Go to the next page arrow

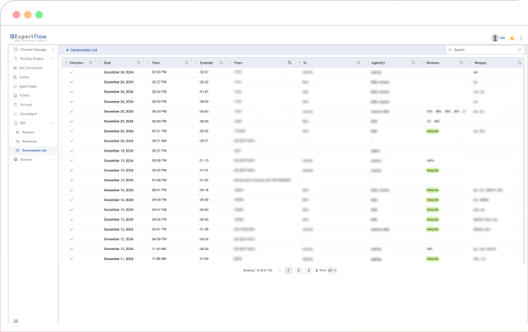coord(316,271)
